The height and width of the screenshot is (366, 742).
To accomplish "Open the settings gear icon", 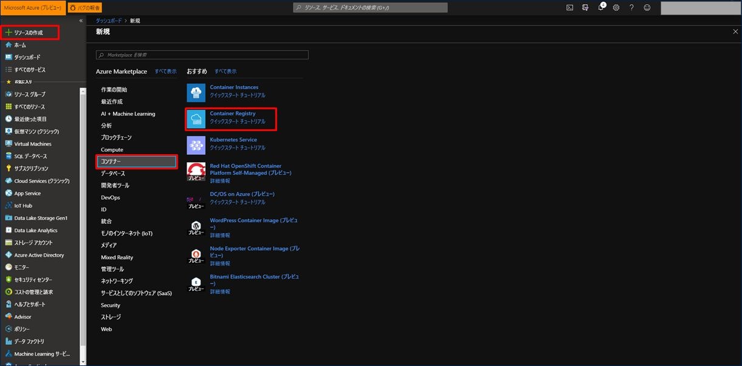I will (616, 8).
